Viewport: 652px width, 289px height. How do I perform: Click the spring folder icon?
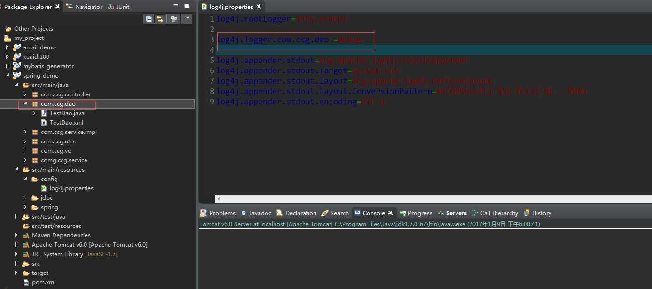[35, 207]
